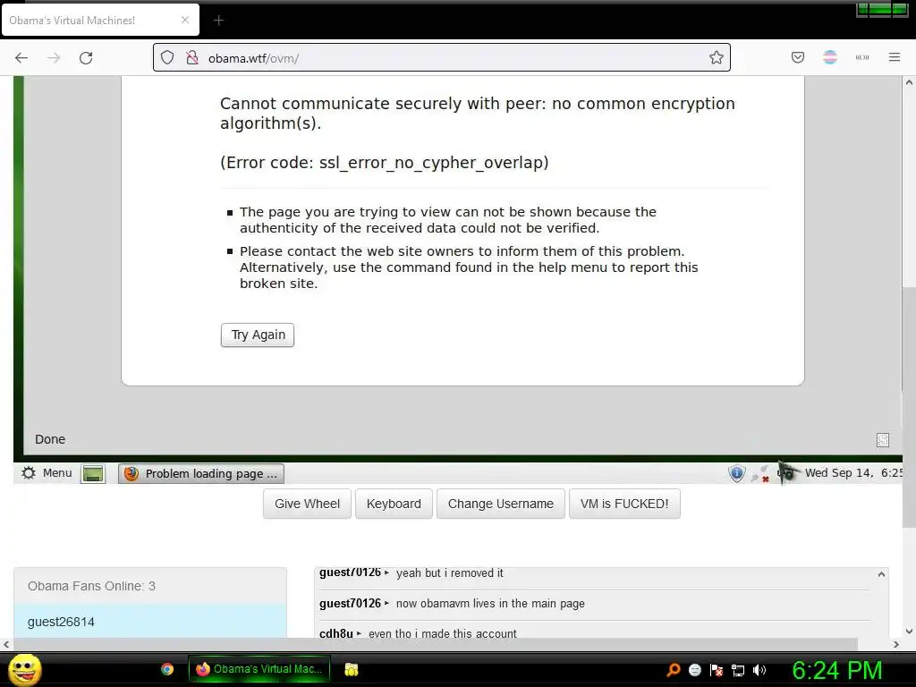Image resolution: width=916 pixels, height=687 pixels.
Task: Select Obama's Virtual Mac... taskbar button
Action: [x=259, y=669]
